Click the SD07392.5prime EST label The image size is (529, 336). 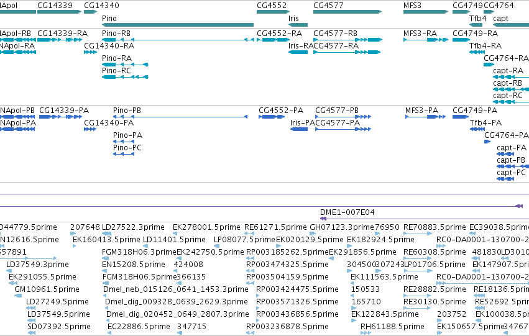tap(59, 327)
